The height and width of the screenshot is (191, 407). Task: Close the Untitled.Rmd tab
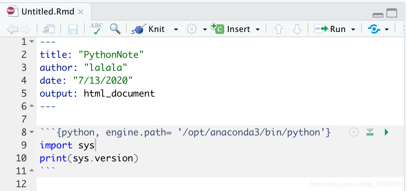click(81, 12)
